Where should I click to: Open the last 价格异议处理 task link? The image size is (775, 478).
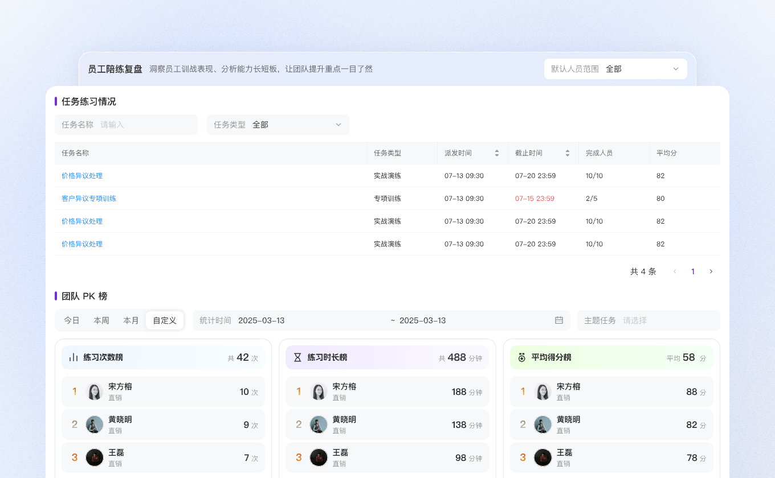click(x=82, y=244)
